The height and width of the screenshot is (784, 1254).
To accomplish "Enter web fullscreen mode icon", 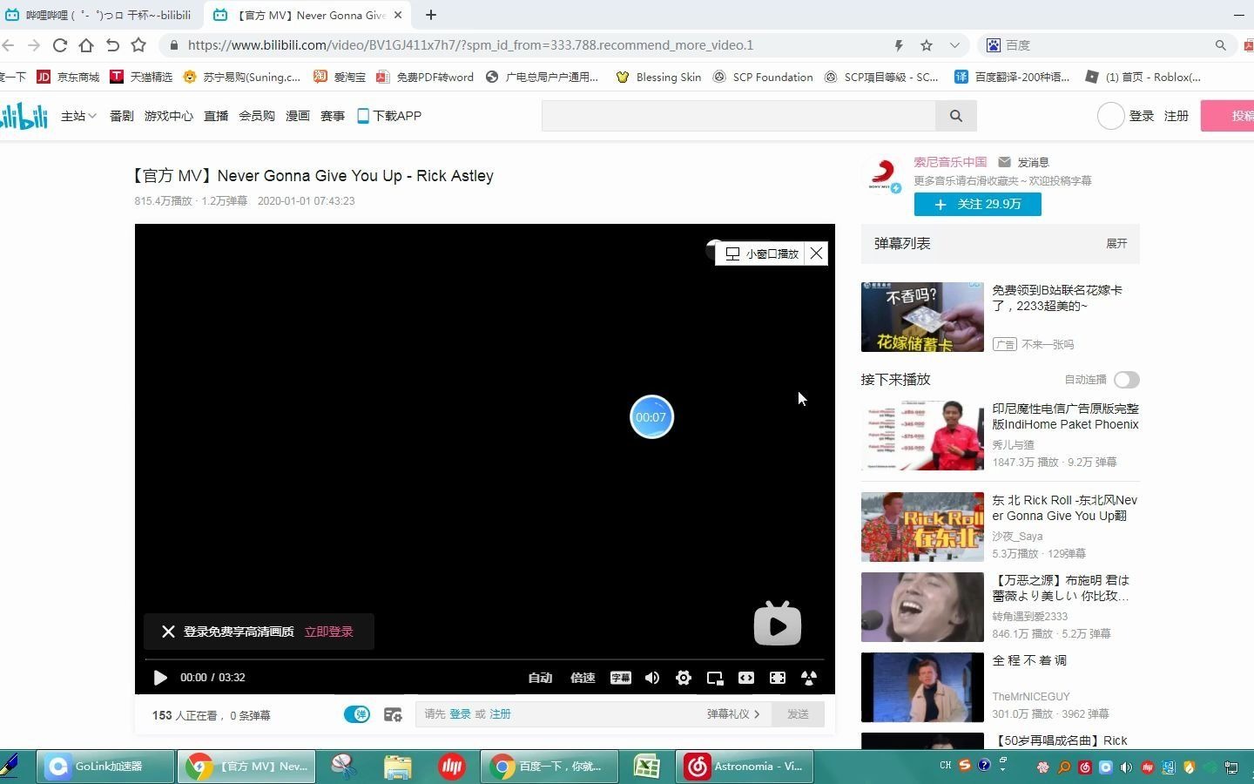I will pyautogui.click(x=778, y=678).
